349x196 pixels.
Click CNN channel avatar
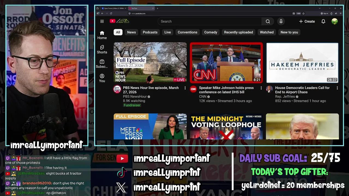tap(193, 89)
